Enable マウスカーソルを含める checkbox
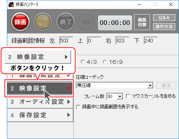Viewport: 179px width, 139px height. pyautogui.click(x=128, y=96)
